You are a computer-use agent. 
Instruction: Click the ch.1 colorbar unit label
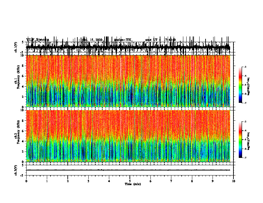click(x=248, y=87)
